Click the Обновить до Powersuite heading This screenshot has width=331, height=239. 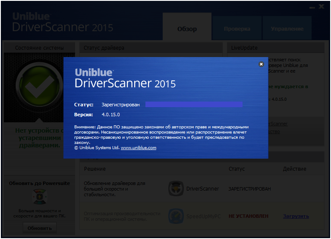(39, 183)
